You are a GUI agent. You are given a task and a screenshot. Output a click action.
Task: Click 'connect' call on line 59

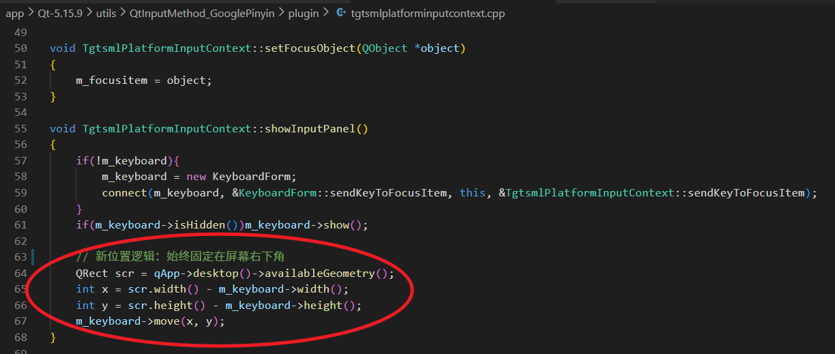[x=124, y=193]
